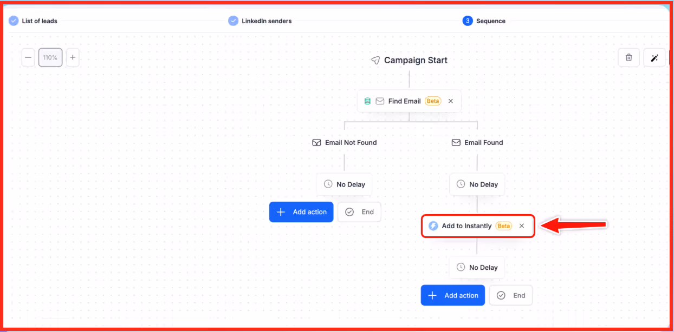The width and height of the screenshot is (674, 332).
Task: Click the paper plane icon beside Campaign Start
Action: 375,60
